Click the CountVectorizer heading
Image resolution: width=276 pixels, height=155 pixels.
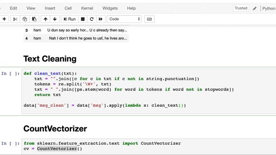click(55, 129)
